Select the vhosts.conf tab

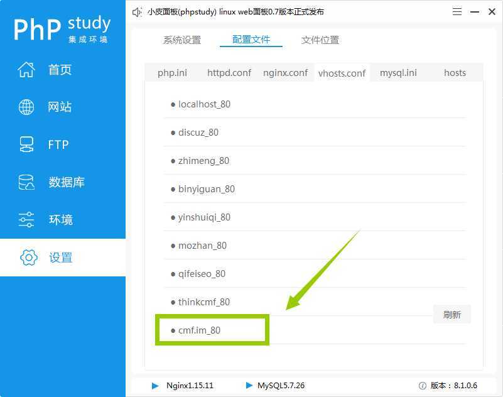(x=342, y=73)
